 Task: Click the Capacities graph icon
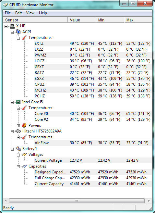tap(24, 166)
